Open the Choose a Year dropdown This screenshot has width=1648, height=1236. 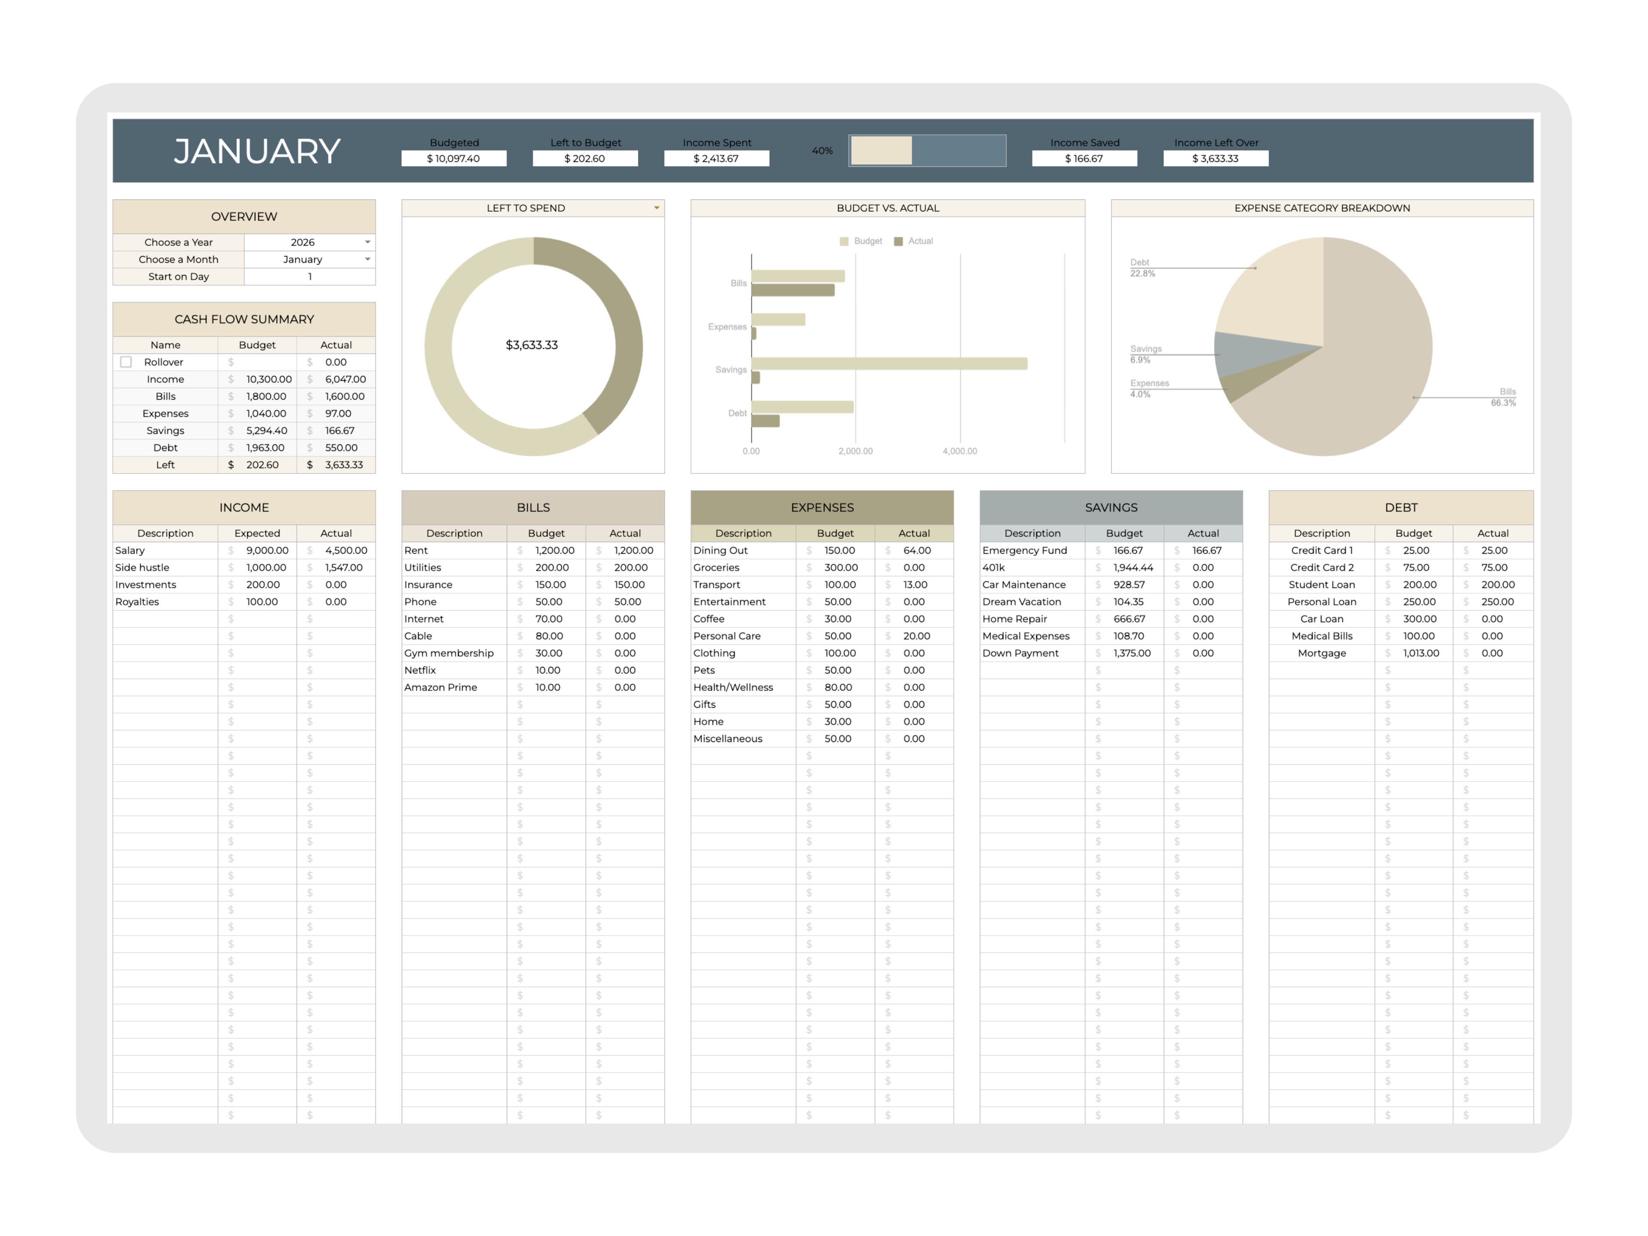pyautogui.click(x=367, y=242)
